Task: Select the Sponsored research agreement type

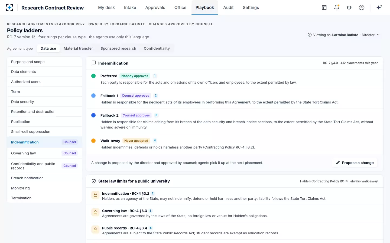Action: pos(118,48)
